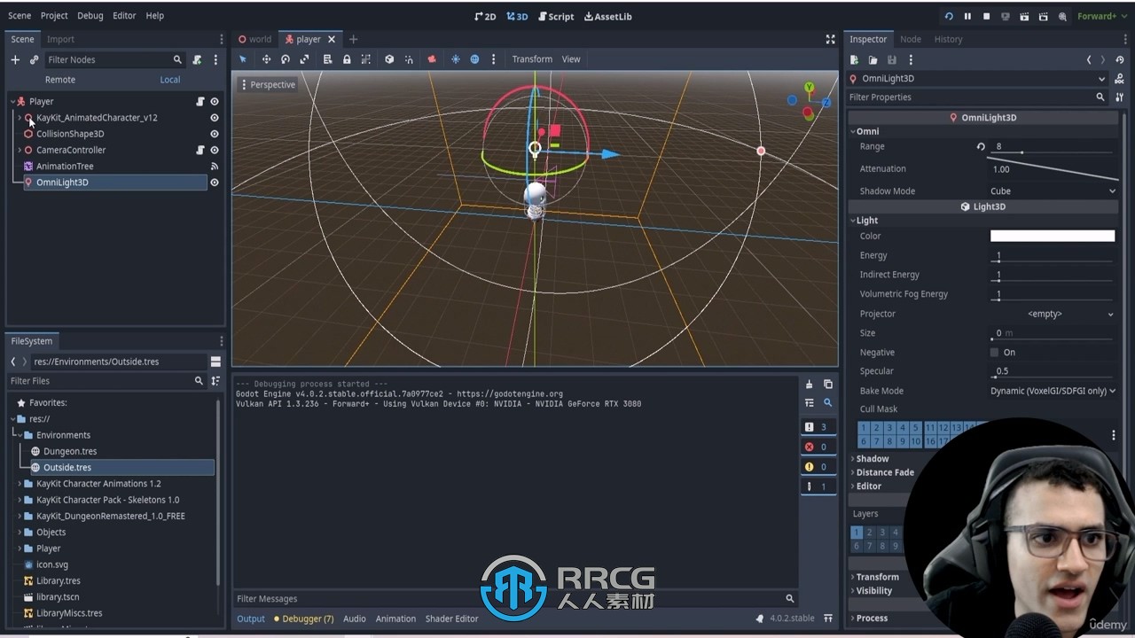Switch to the 2D workspace
Screen dimensions: 1135x638
(x=485, y=16)
